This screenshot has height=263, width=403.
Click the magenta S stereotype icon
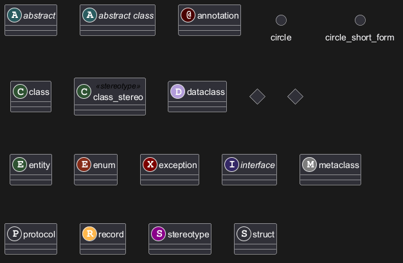158,234
